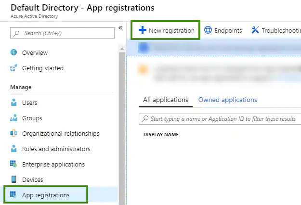Click the blue plus New registration icon
The height and width of the screenshot is (205, 301).
[x=143, y=30]
